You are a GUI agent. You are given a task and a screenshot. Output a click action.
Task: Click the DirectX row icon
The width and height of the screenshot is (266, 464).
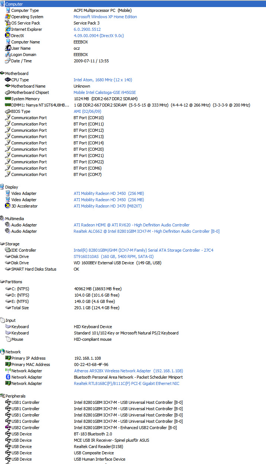(8, 36)
